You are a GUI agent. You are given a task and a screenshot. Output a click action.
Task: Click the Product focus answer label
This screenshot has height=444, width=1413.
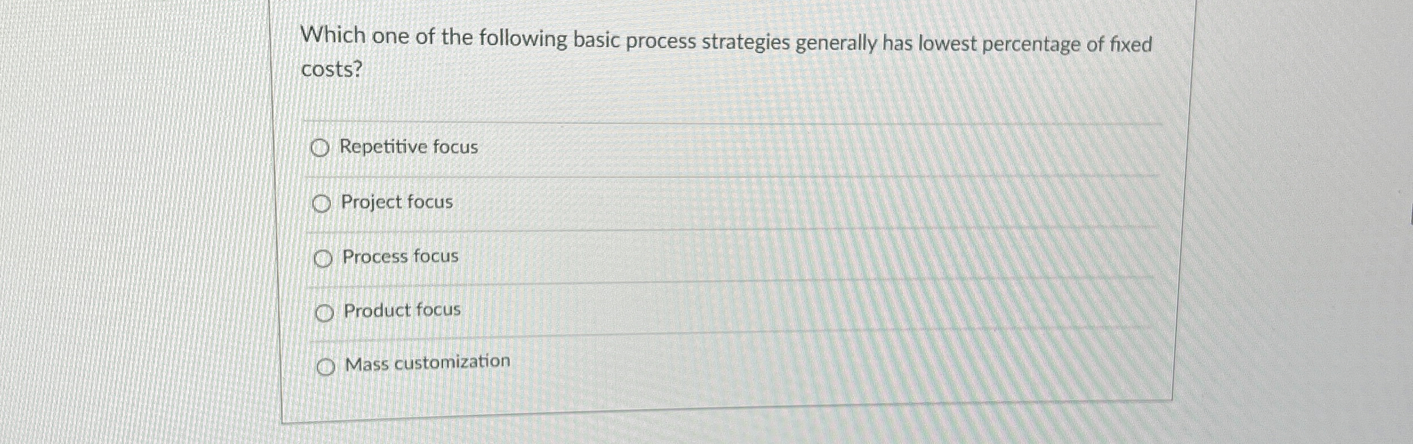click(x=402, y=310)
